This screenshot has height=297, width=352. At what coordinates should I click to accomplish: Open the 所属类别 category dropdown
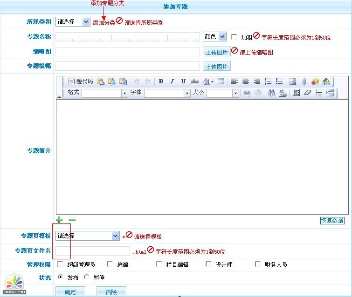[73, 21]
